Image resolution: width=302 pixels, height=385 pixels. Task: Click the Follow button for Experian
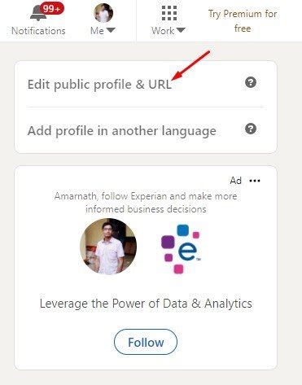(x=146, y=342)
